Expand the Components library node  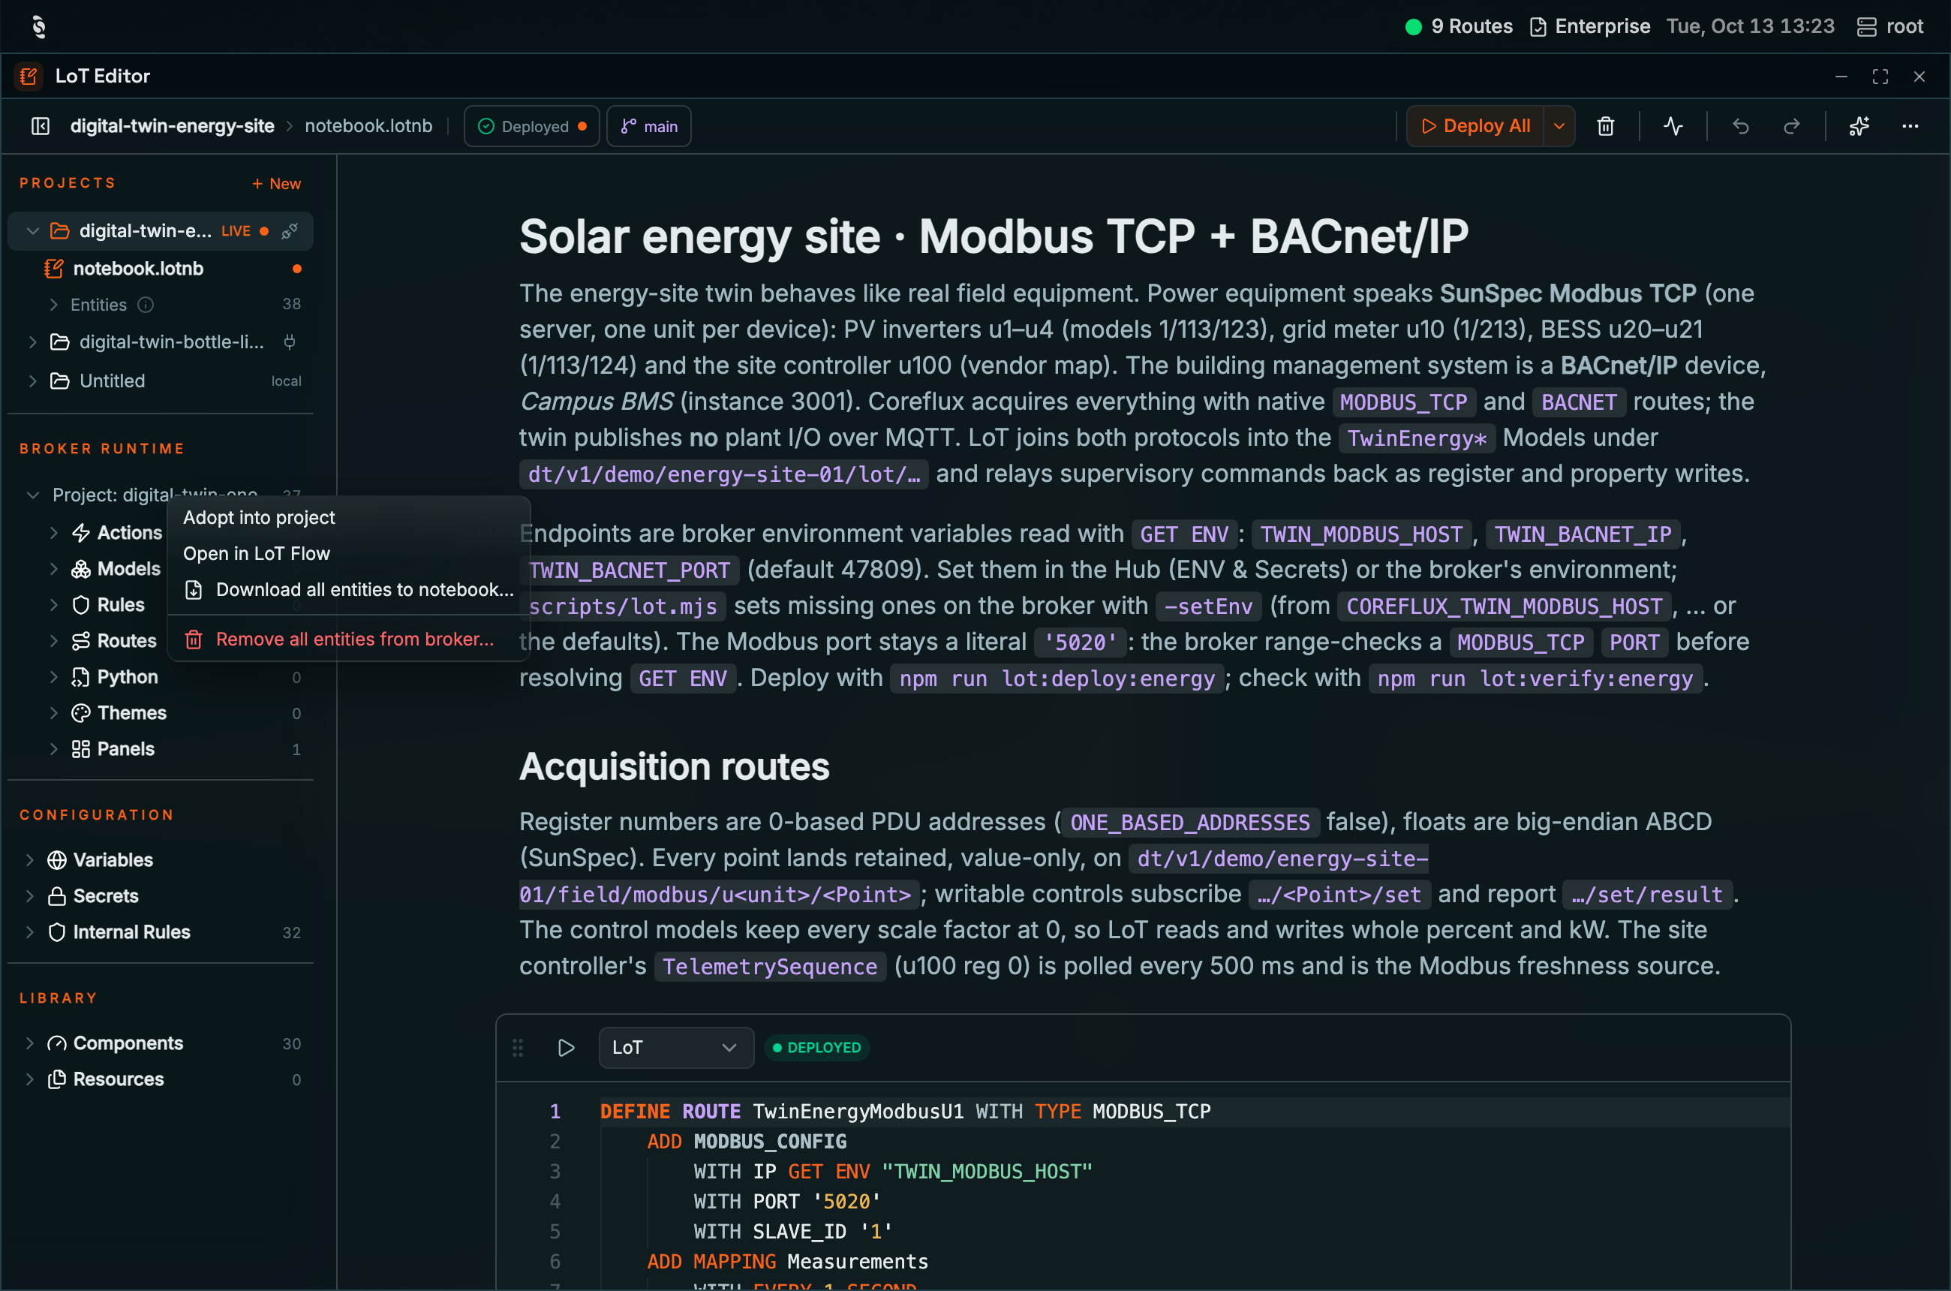point(29,1043)
